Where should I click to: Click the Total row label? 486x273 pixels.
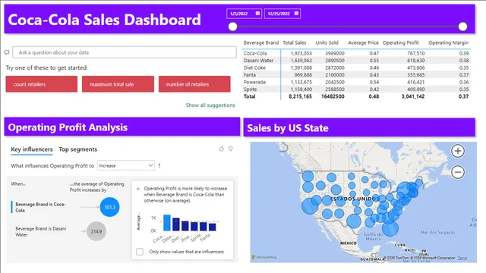point(250,96)
